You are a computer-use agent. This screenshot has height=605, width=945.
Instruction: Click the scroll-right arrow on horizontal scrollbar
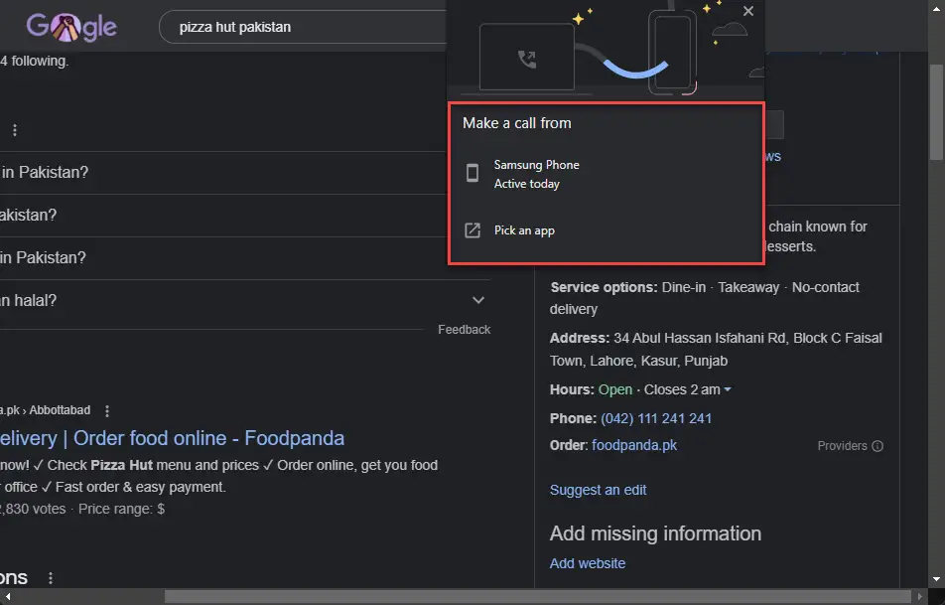click(919, 596)
